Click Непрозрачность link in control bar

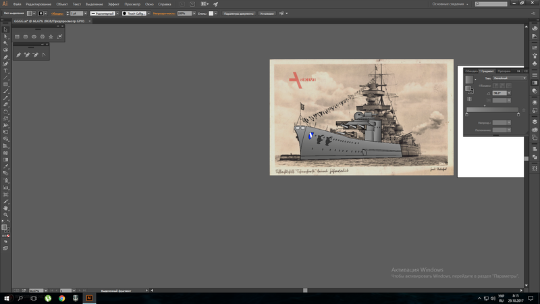tap(164, 14)
